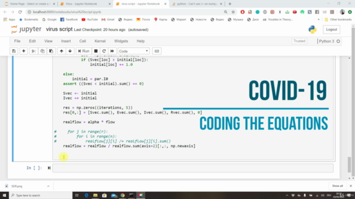Click the taskbar search box
The image size is (355, 199).
click(x=40, y=195)
